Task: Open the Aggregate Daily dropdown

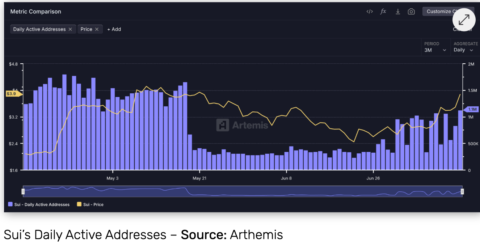Action: click(x=463, y=50)
